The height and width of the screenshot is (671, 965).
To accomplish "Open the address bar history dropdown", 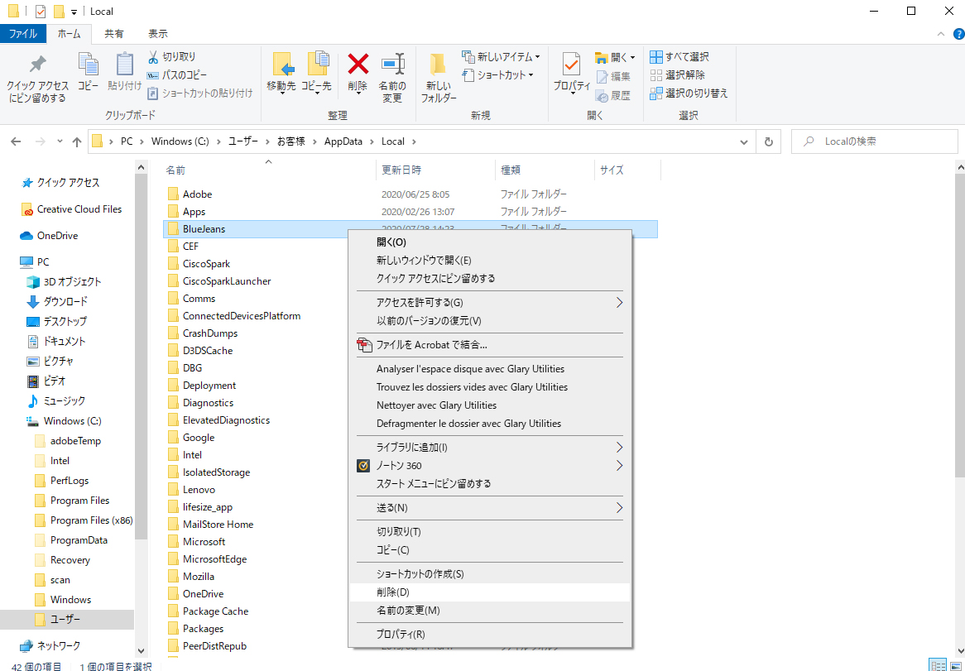I will (x=744, y=141).
